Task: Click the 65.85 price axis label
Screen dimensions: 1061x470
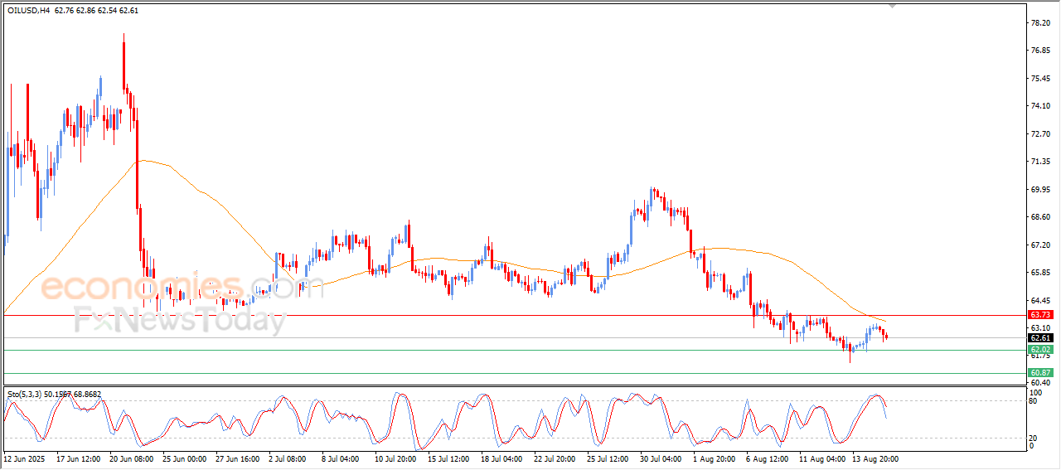Action: pos(1040,273)
